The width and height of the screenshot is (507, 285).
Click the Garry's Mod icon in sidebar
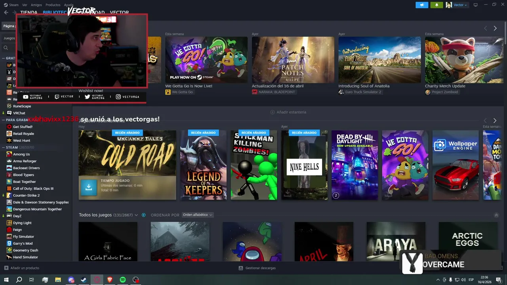(x=9, y=243)
